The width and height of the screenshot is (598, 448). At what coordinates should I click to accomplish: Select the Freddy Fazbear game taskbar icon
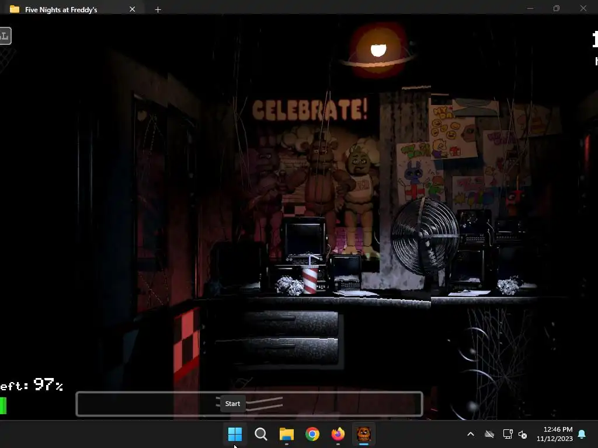point(363,434)
